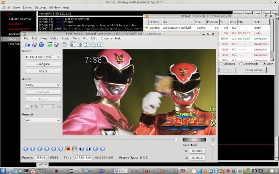This screenshot has height=174, width=279.
Task: Go to the last frame
Action: pyautogui.click(x=102, y=149)
